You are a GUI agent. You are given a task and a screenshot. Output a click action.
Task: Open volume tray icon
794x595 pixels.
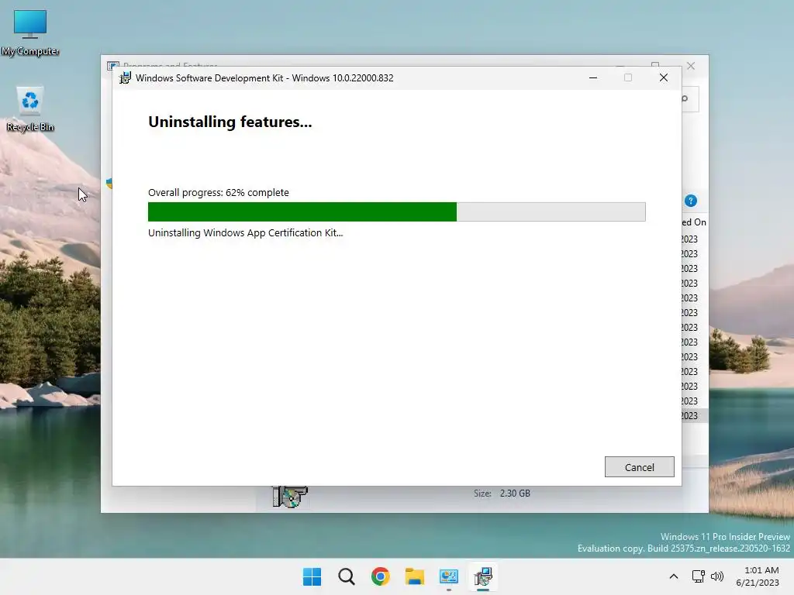pos(717,576)
